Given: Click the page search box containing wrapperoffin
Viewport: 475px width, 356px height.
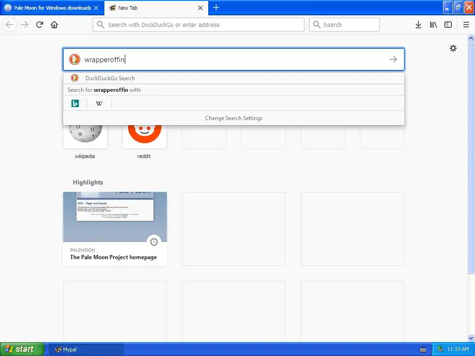Looking at the screenshot, I should (234, 59).
